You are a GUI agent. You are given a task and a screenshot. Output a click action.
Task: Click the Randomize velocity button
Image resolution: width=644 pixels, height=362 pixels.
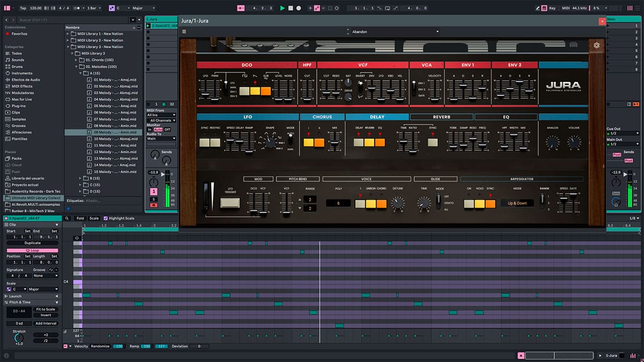(x=100, y=346)
